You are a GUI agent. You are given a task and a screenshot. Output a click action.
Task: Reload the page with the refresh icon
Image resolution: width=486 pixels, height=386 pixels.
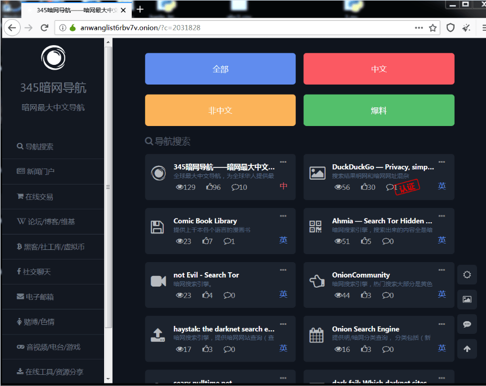45,28
